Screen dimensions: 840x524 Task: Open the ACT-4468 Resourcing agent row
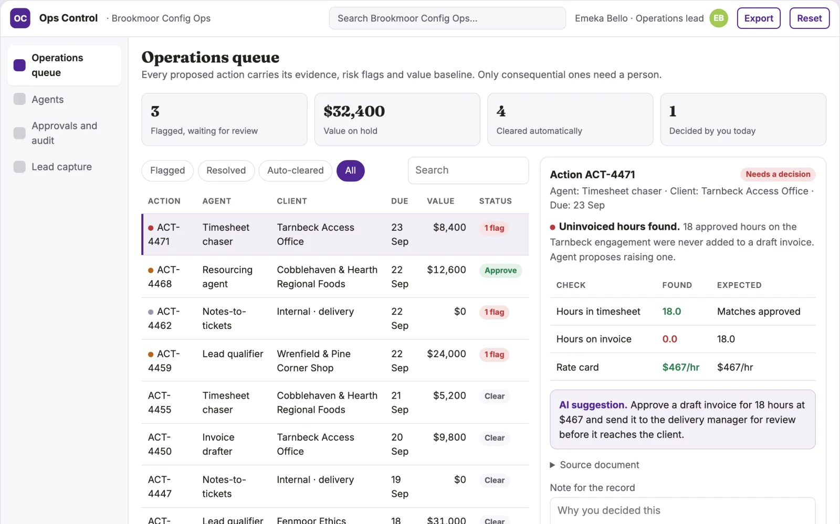pyautogui.click(x=335, y=277)
